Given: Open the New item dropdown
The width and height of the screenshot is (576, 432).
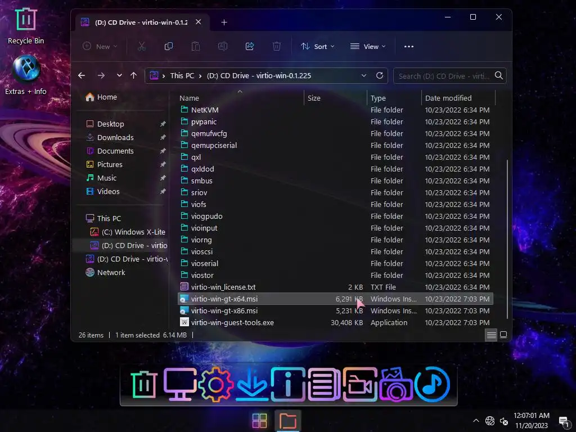Looking at the screenshot, I should click(x=100, y=46).
